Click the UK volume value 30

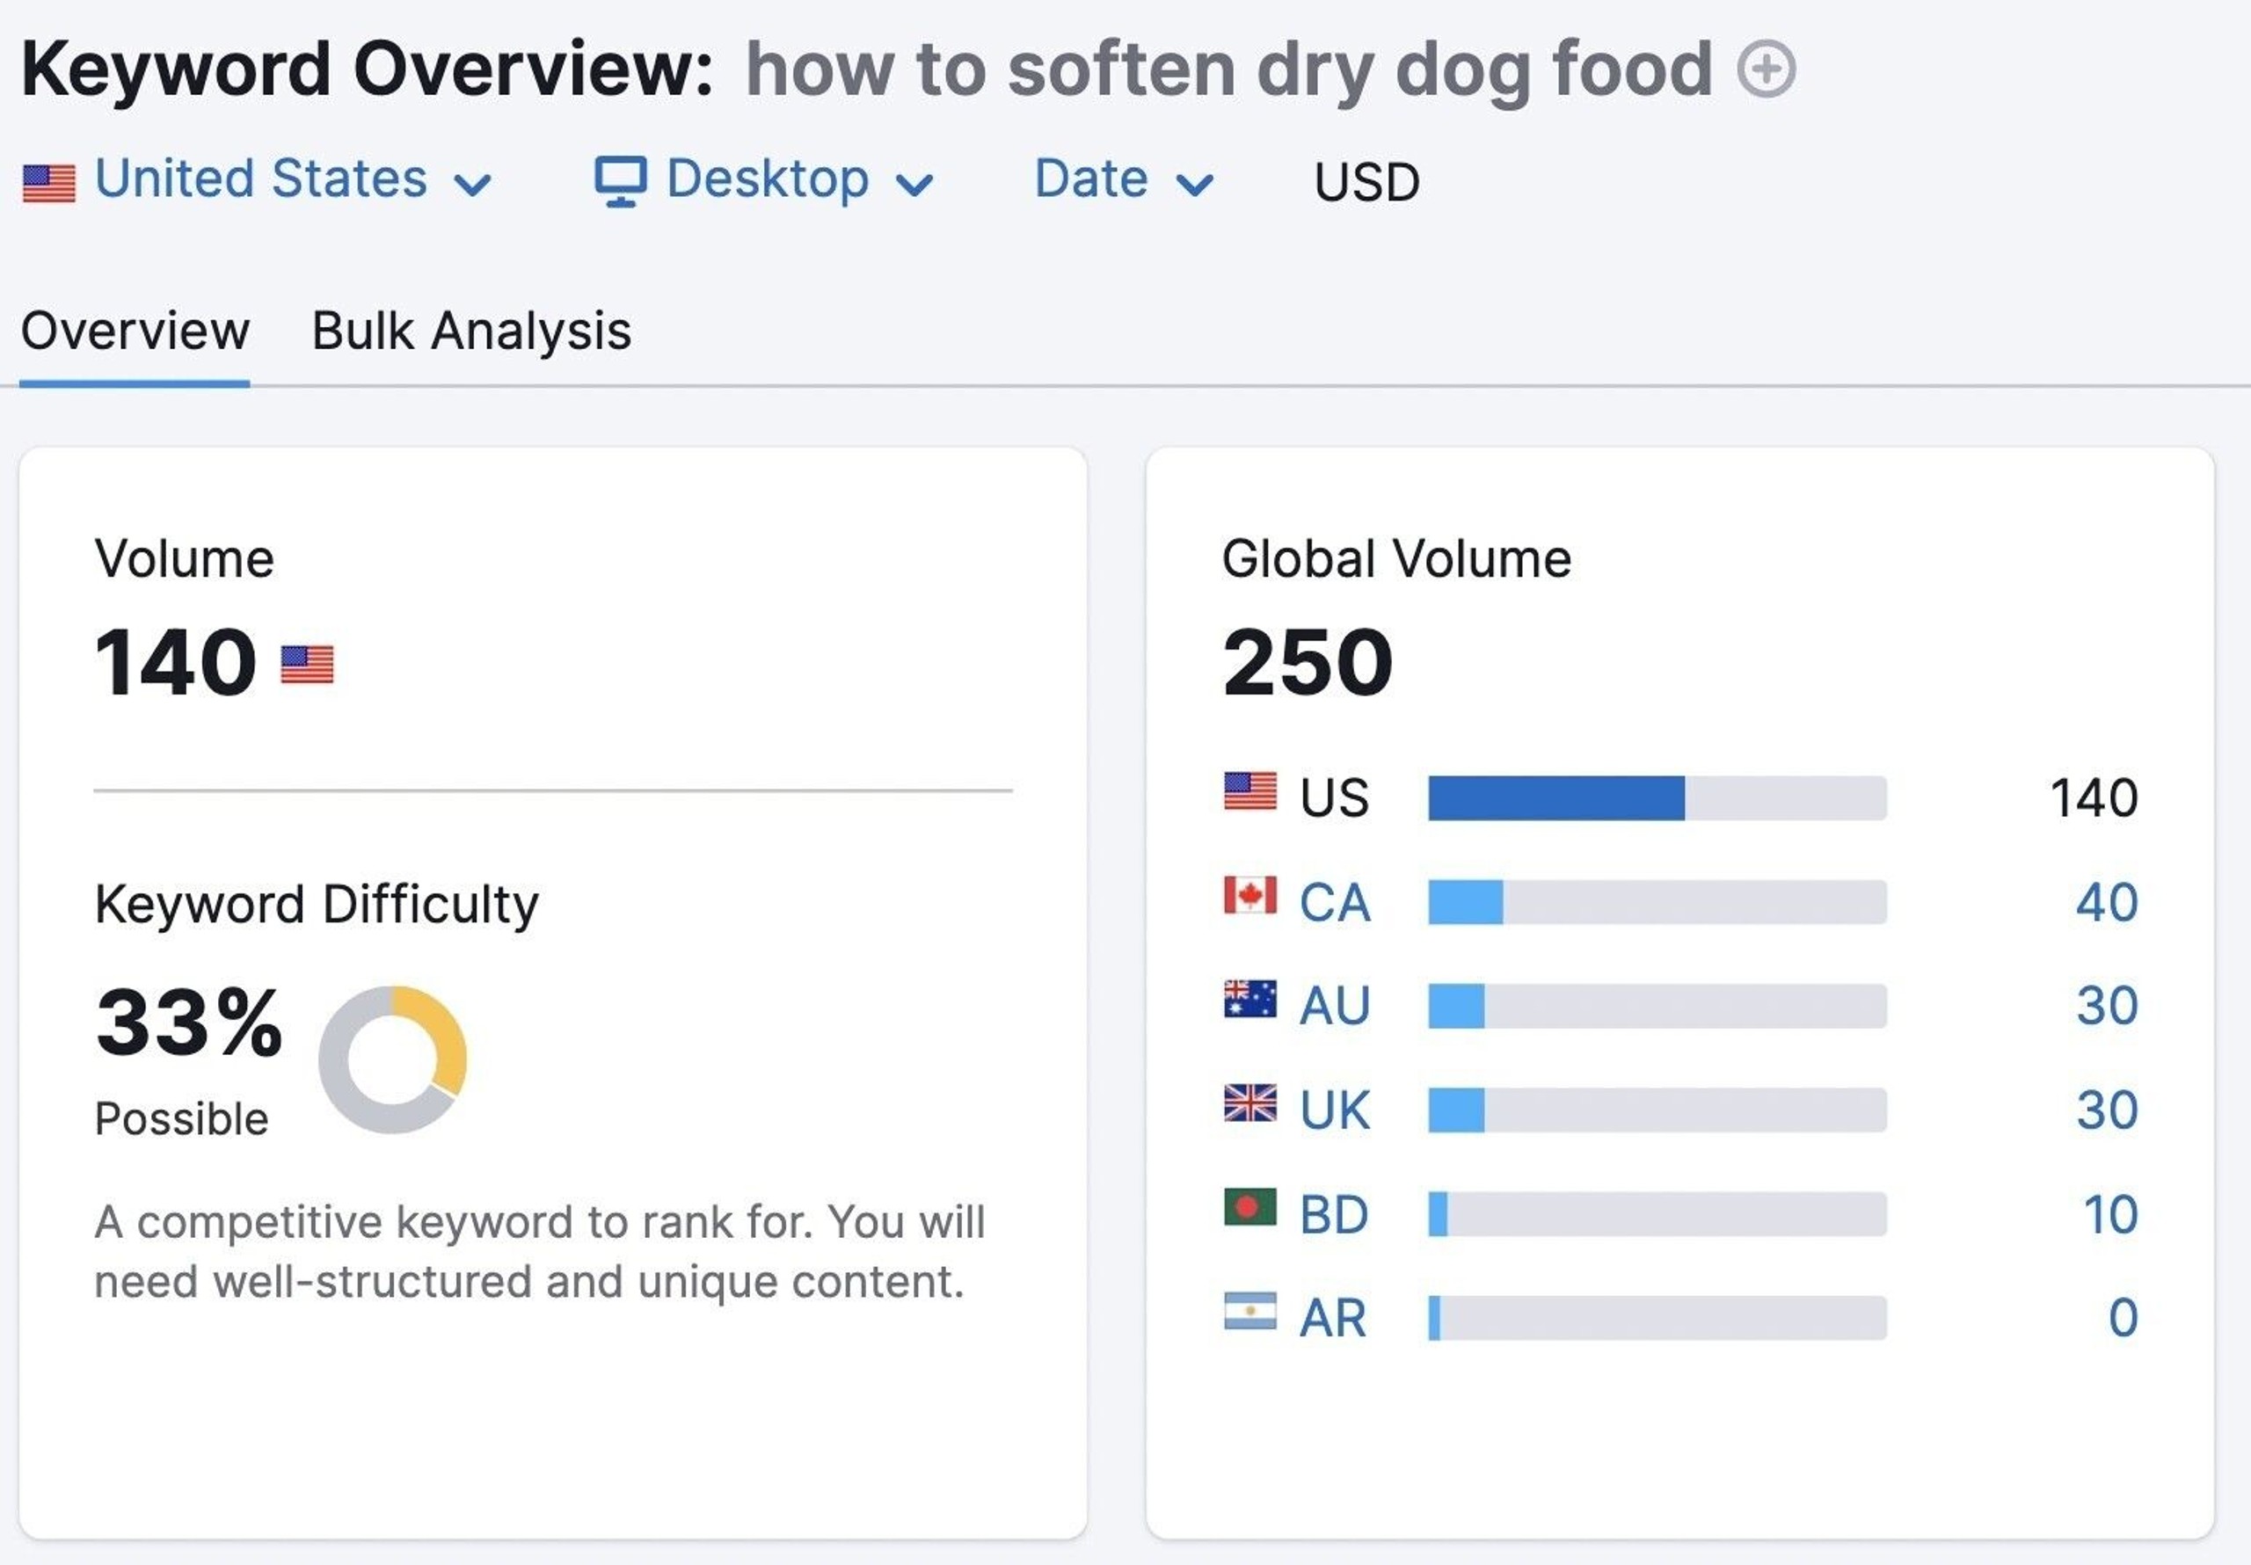point(2106,1110)
